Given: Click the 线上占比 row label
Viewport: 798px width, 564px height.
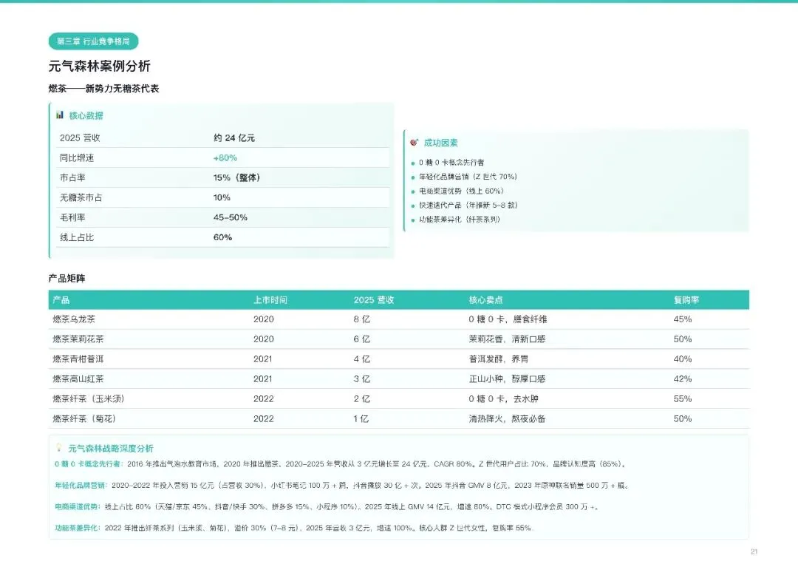Looking at the screenshot, I should [77, 237].
